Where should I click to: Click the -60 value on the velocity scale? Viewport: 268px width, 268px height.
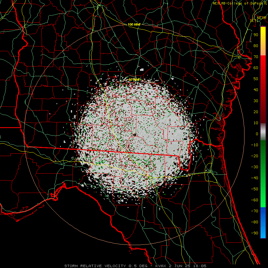click(255, 200)
